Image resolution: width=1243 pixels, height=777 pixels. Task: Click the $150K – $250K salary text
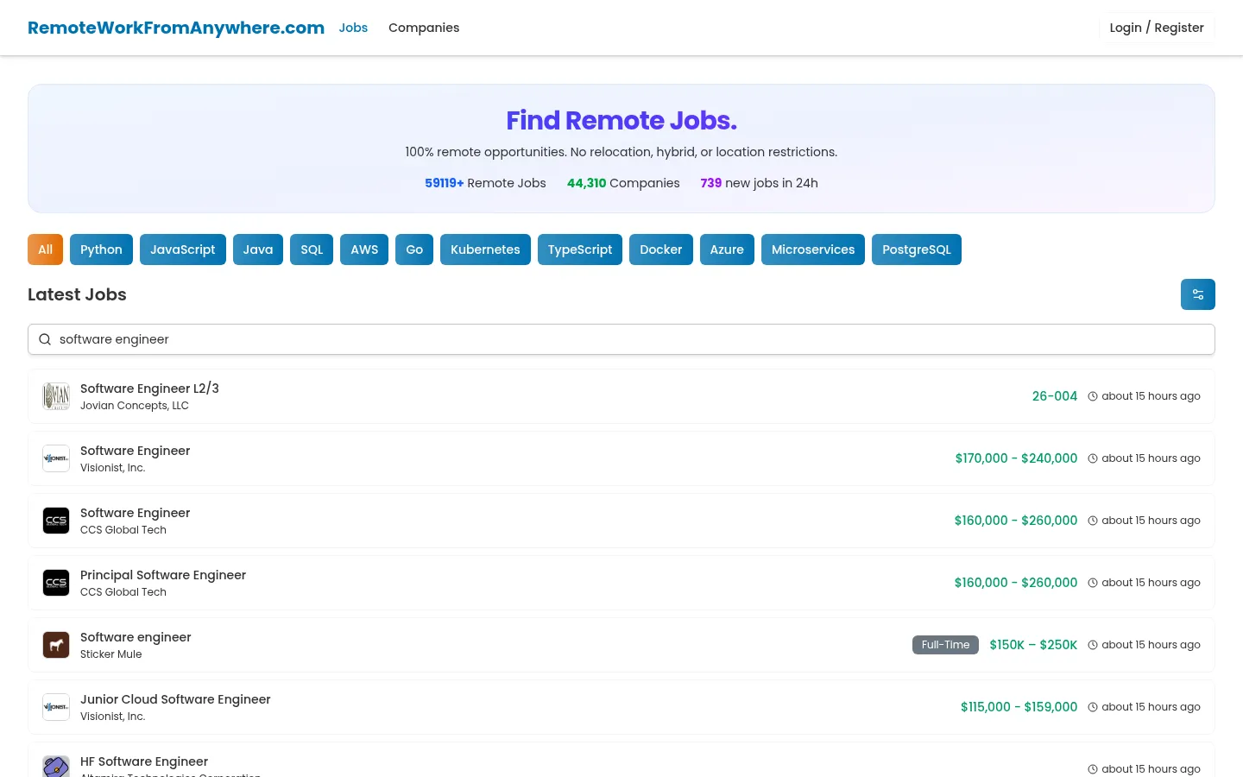pos(1033,645)
